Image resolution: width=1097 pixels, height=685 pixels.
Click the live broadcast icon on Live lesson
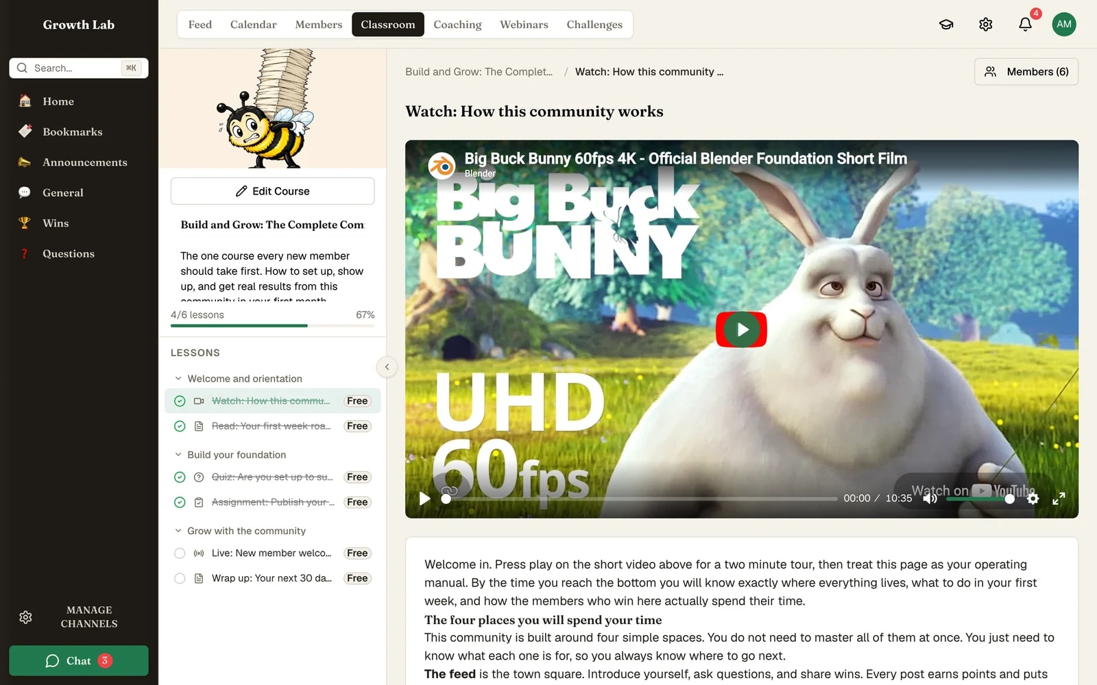[x=199, y=553]
